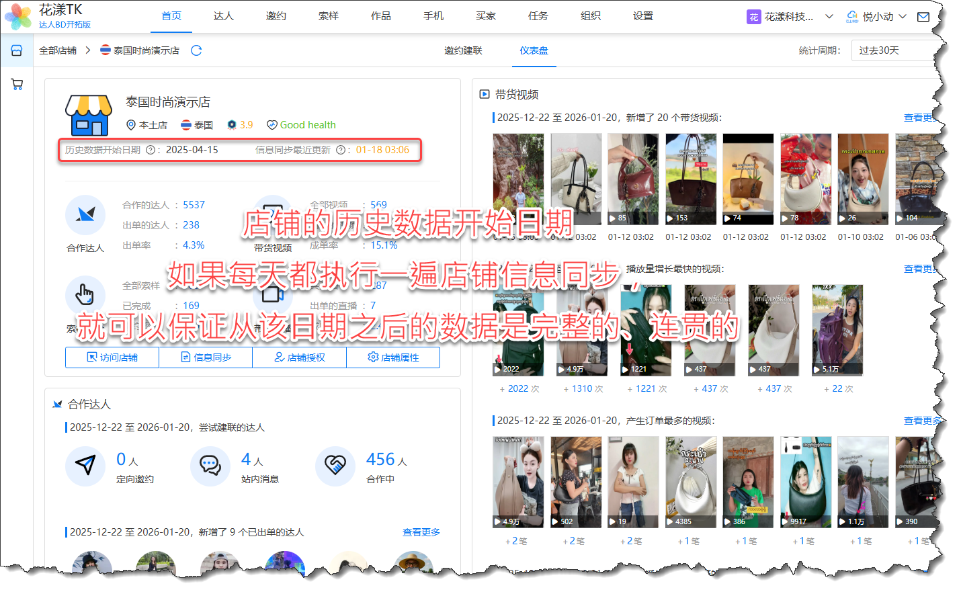Open the video thumbnail with 153 plays

point(691,179)
